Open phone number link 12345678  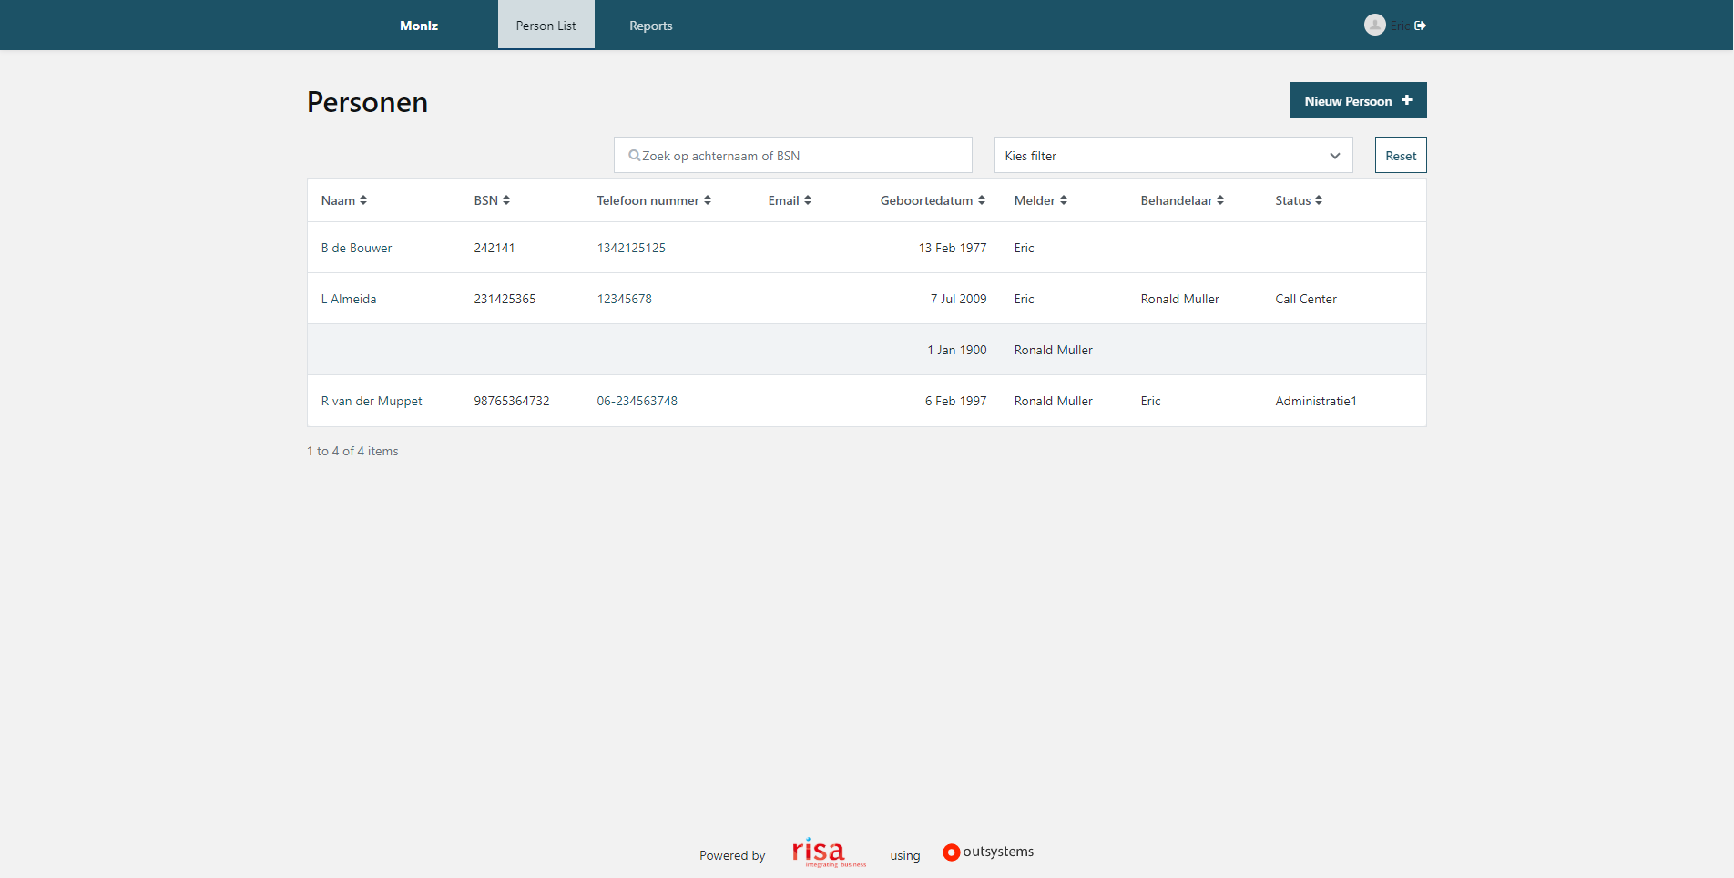[x=625, y=299]
